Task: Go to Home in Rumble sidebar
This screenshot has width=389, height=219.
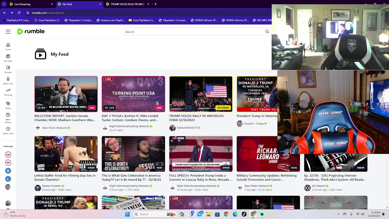Action: pyautogui.click(x=8, y=47)
